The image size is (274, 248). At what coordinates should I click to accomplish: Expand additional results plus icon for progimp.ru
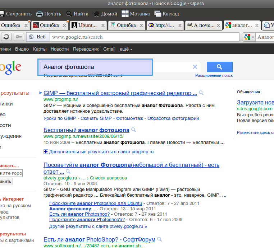pyautogui.click(x=46, y=152)
